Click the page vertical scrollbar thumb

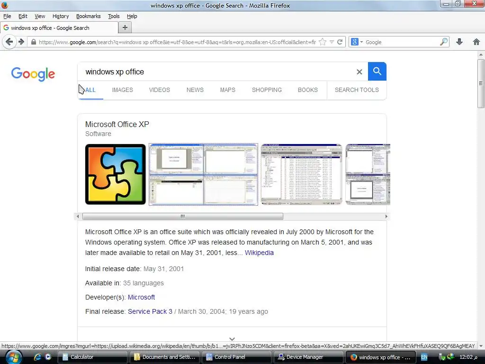pyautogui.click(x=481, y=83)
